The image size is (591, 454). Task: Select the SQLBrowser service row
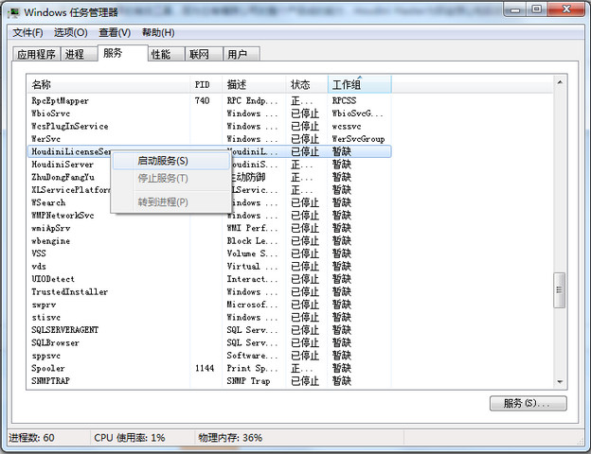[209, 342]
